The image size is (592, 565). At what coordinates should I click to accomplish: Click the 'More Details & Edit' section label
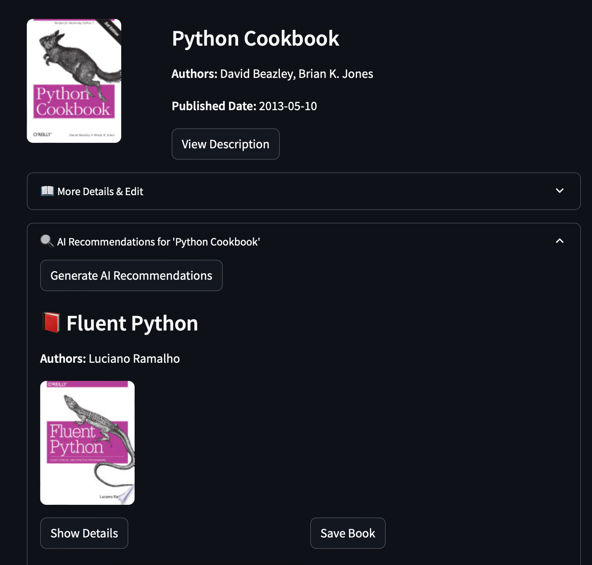[100, 192]
